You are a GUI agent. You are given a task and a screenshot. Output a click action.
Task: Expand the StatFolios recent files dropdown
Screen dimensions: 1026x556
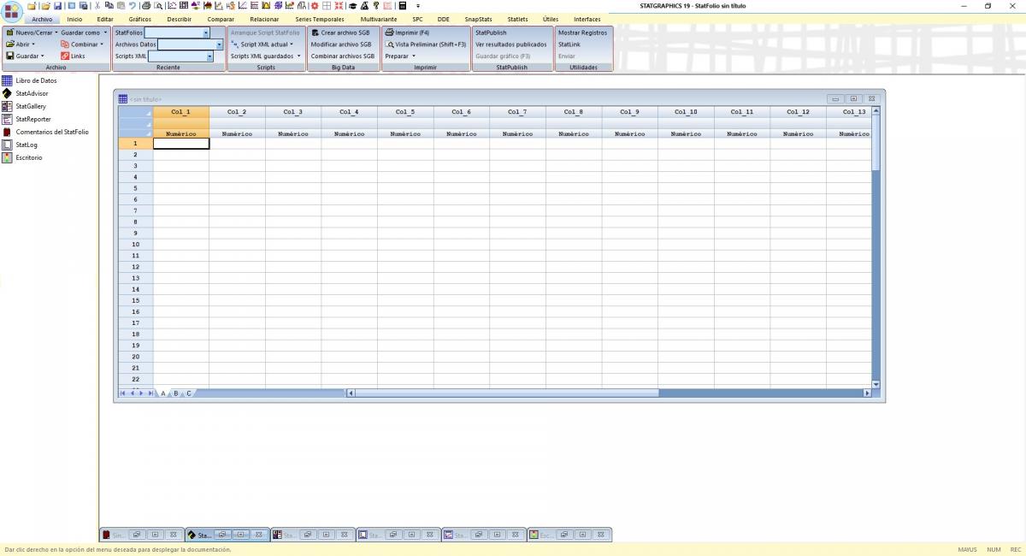click(x=206, y=33)
